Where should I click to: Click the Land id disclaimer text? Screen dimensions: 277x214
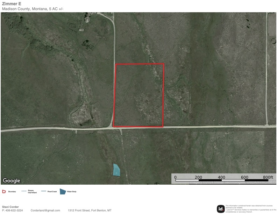(x=250, y=209)
